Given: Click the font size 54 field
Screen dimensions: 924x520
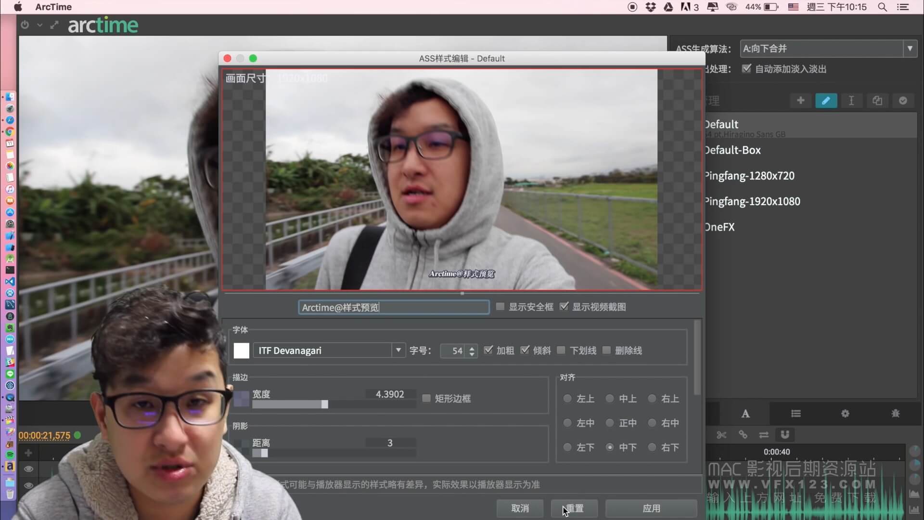Looking at the screenshot, I should 453,351.
